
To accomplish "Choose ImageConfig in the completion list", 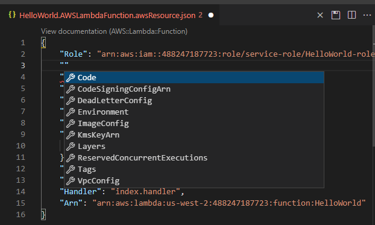I will pyautogui.click(x=194, y=124).
